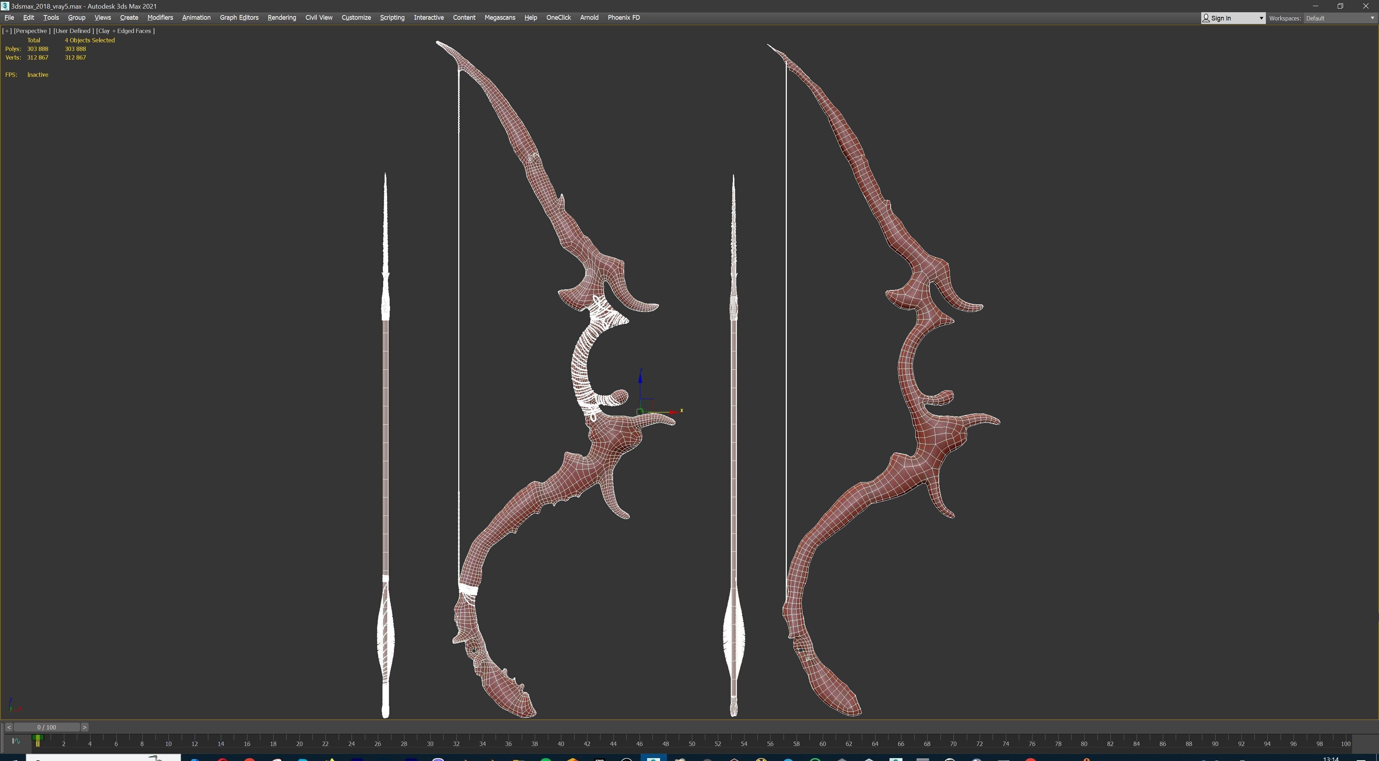Click the 3ds Max application icon in title bar
This screenshot has height=761, width=1379.
(x=5, y=6)
